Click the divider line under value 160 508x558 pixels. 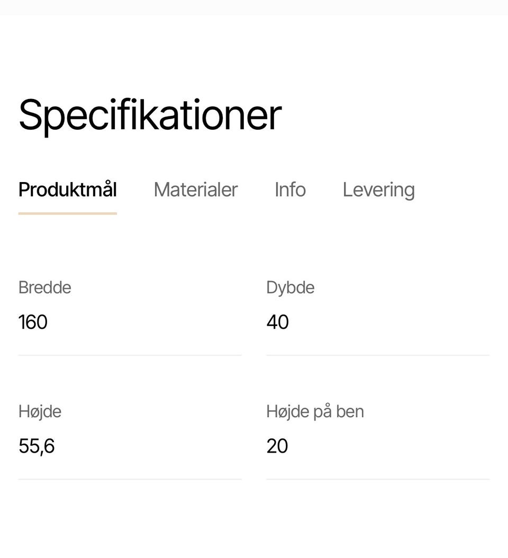pos(130,355)
